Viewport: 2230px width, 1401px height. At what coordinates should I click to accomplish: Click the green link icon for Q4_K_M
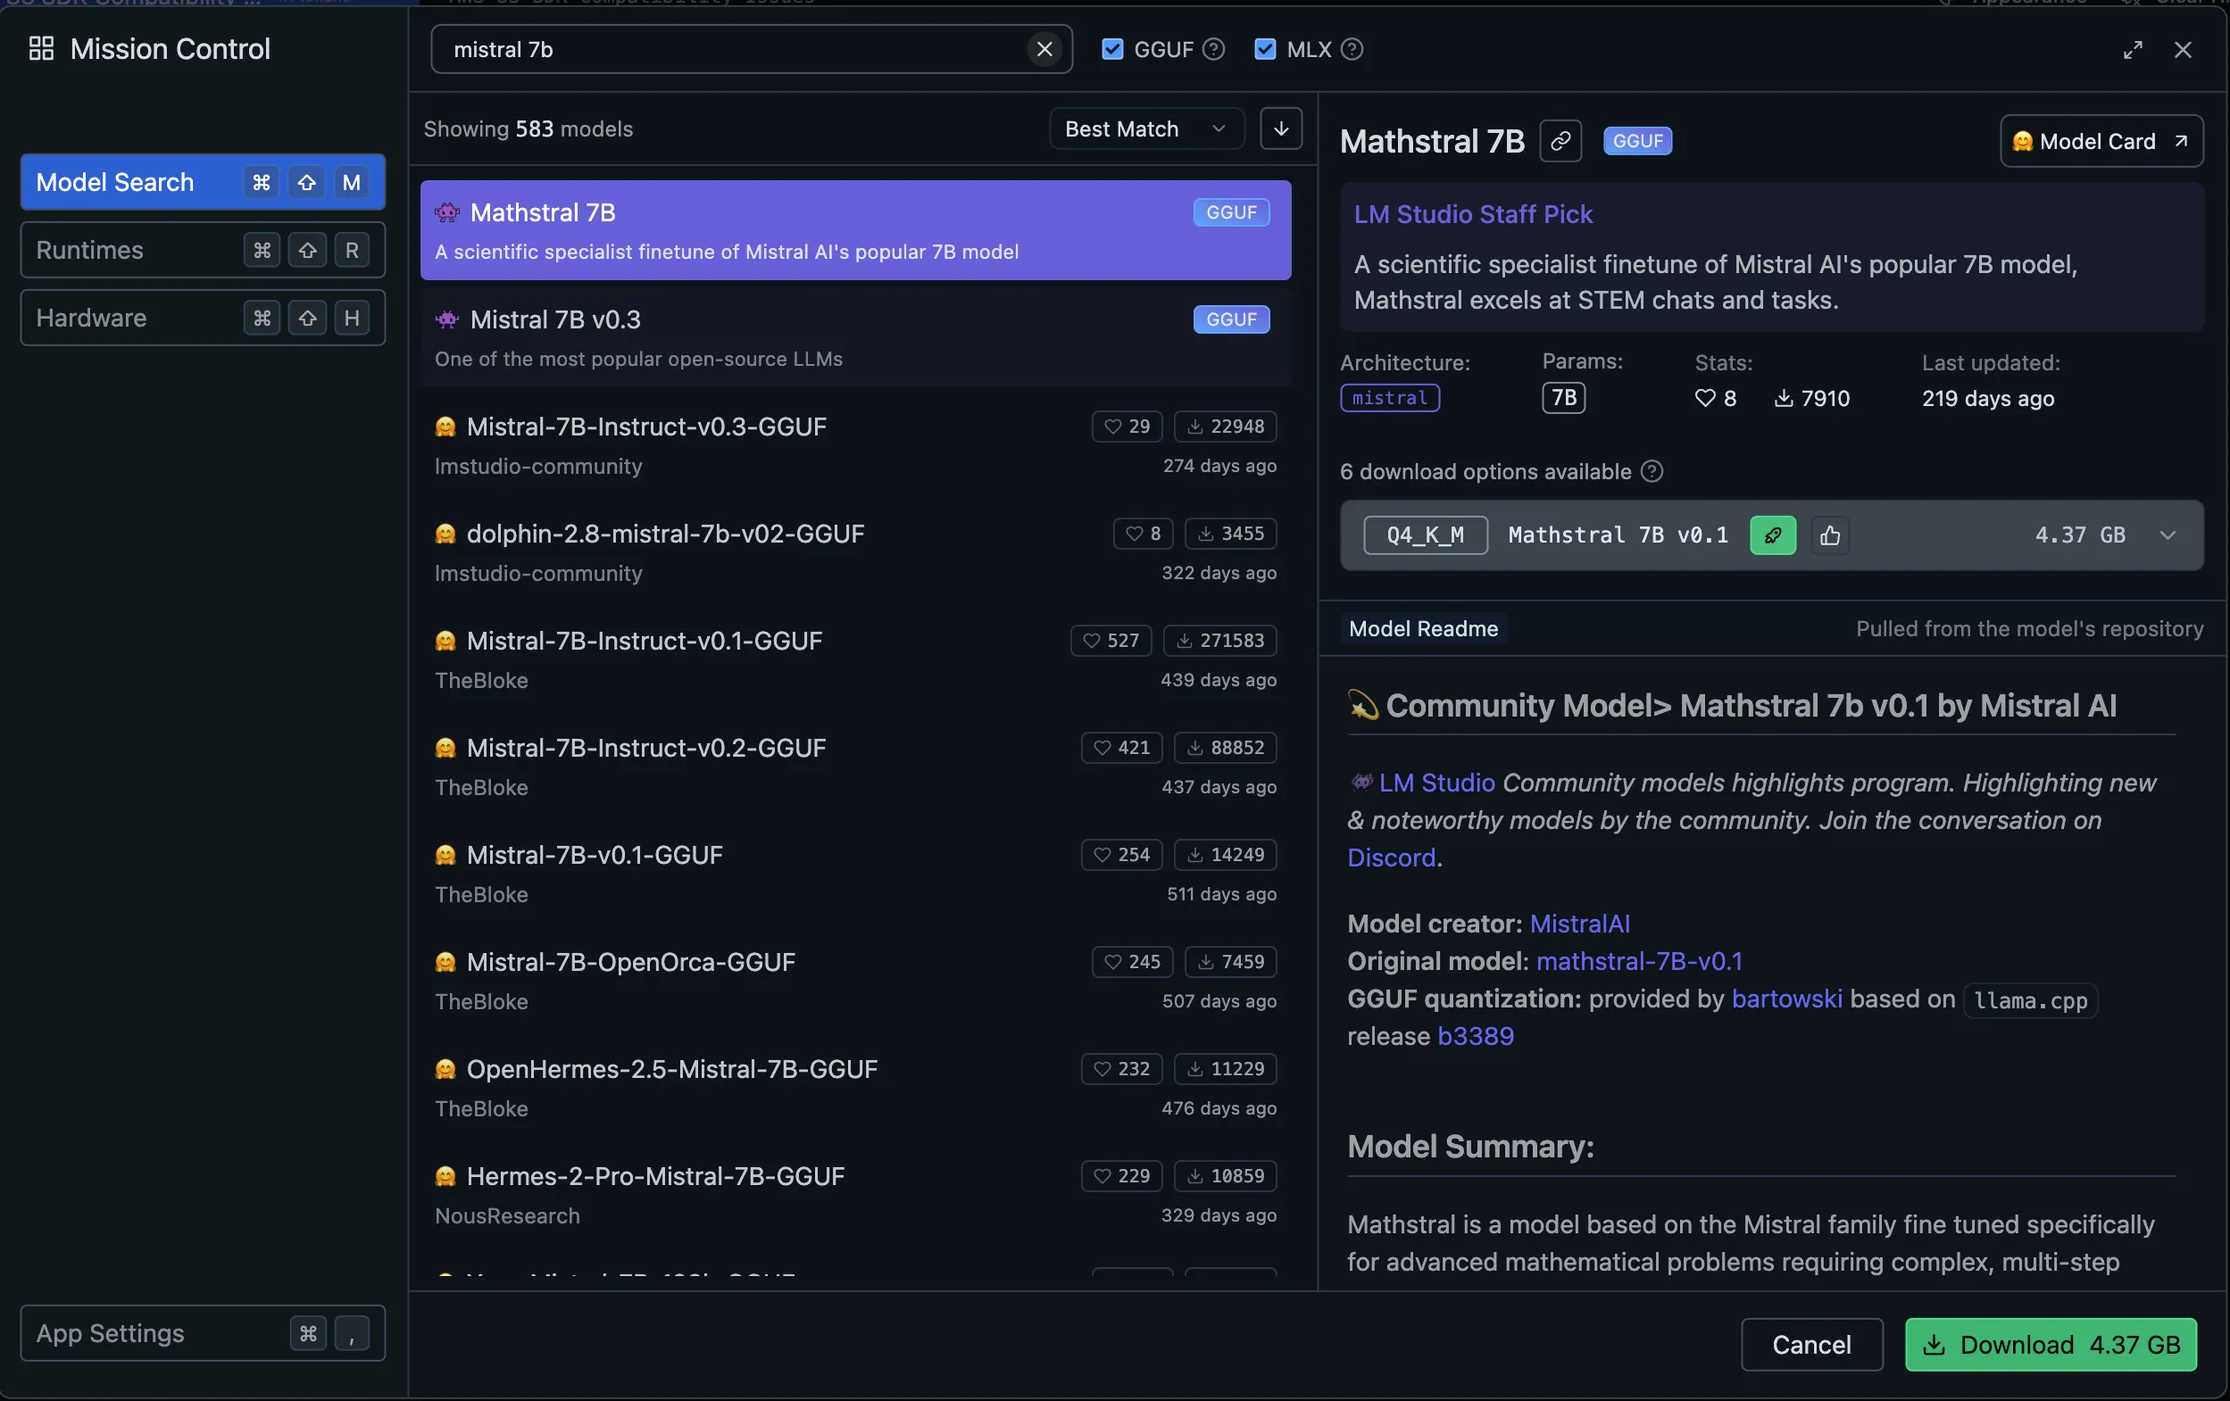click(1773, 535)
